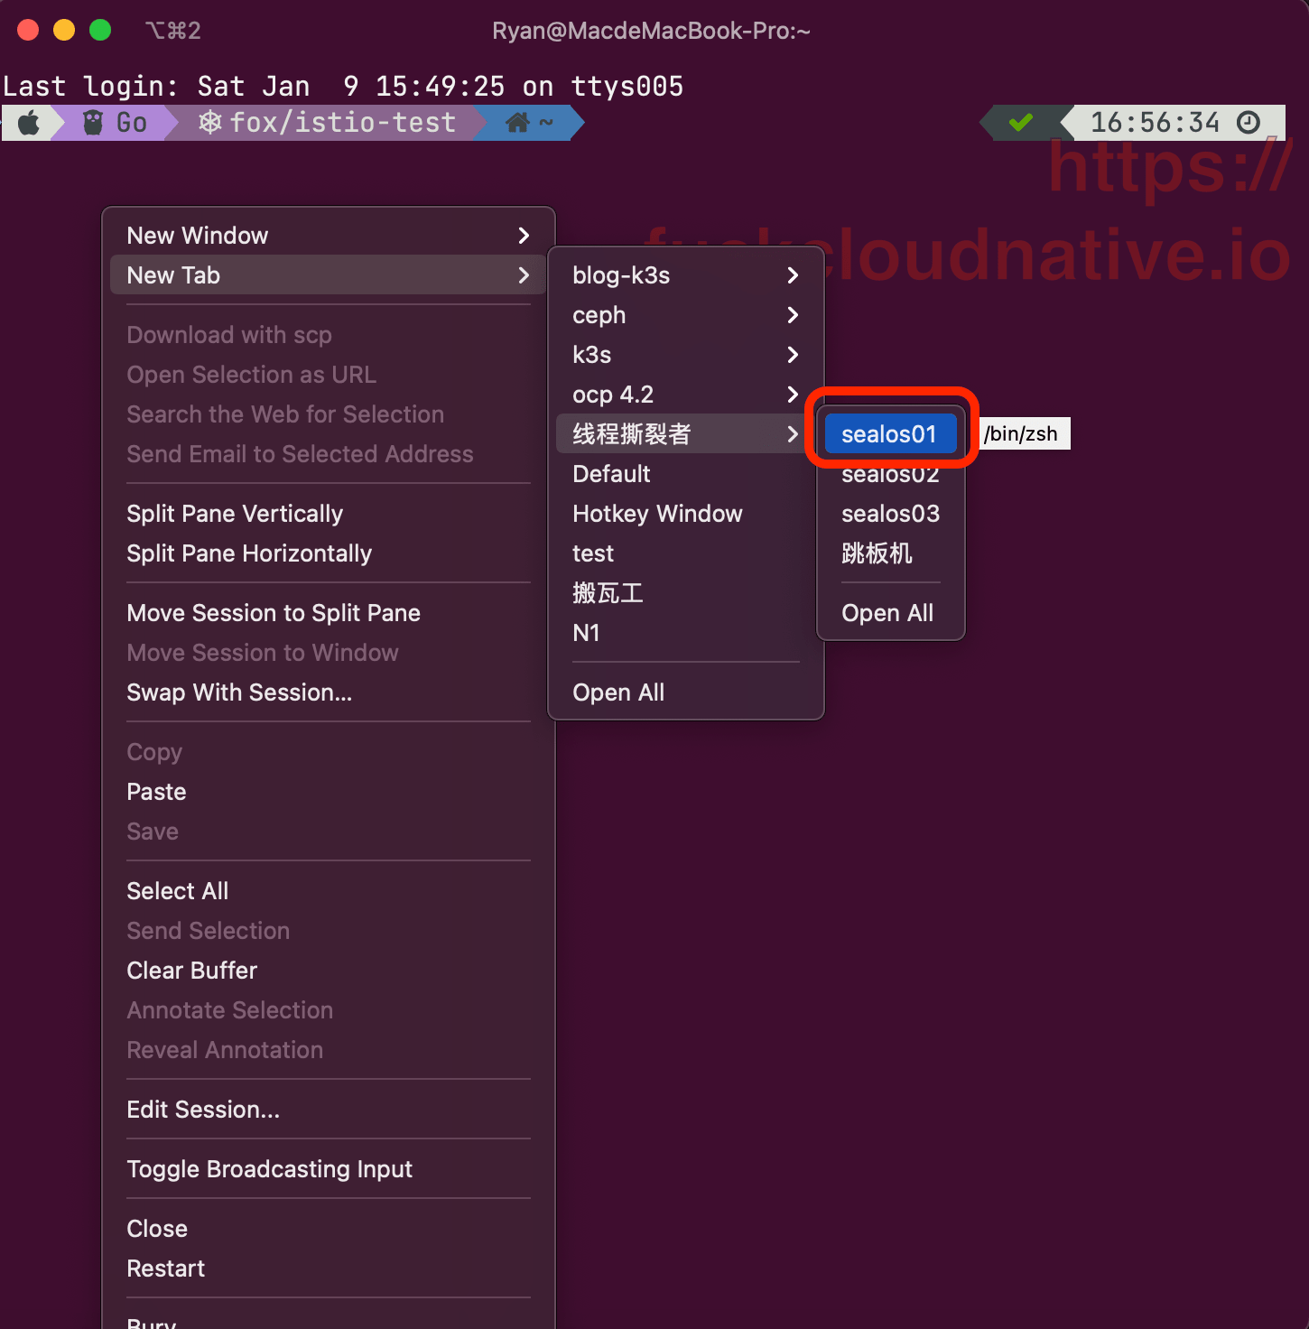Expand the New Tab submenu arrow
Viewport: 1309px width, 1329px height.
(524, 275)
